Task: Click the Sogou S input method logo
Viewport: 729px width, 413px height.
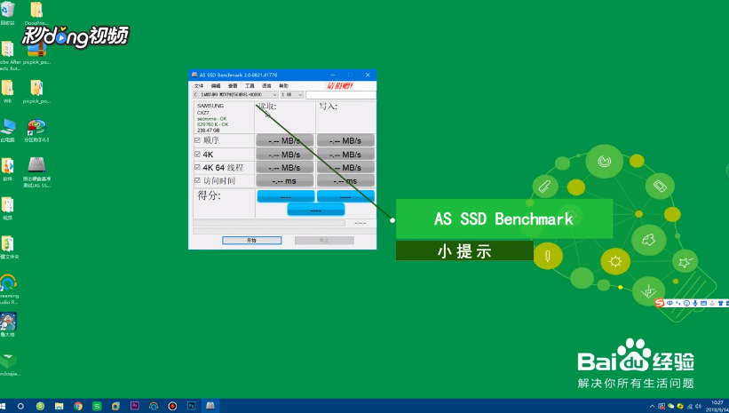Action: (659, 303)
